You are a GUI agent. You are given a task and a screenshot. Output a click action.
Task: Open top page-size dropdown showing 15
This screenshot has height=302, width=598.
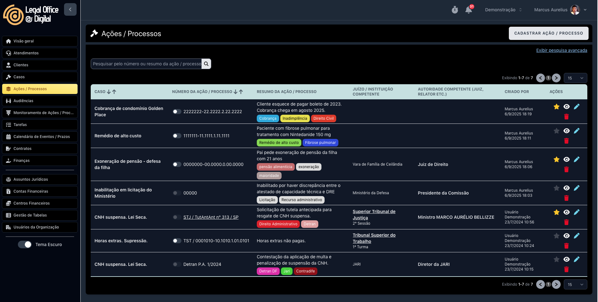click(x=575, y=78)
